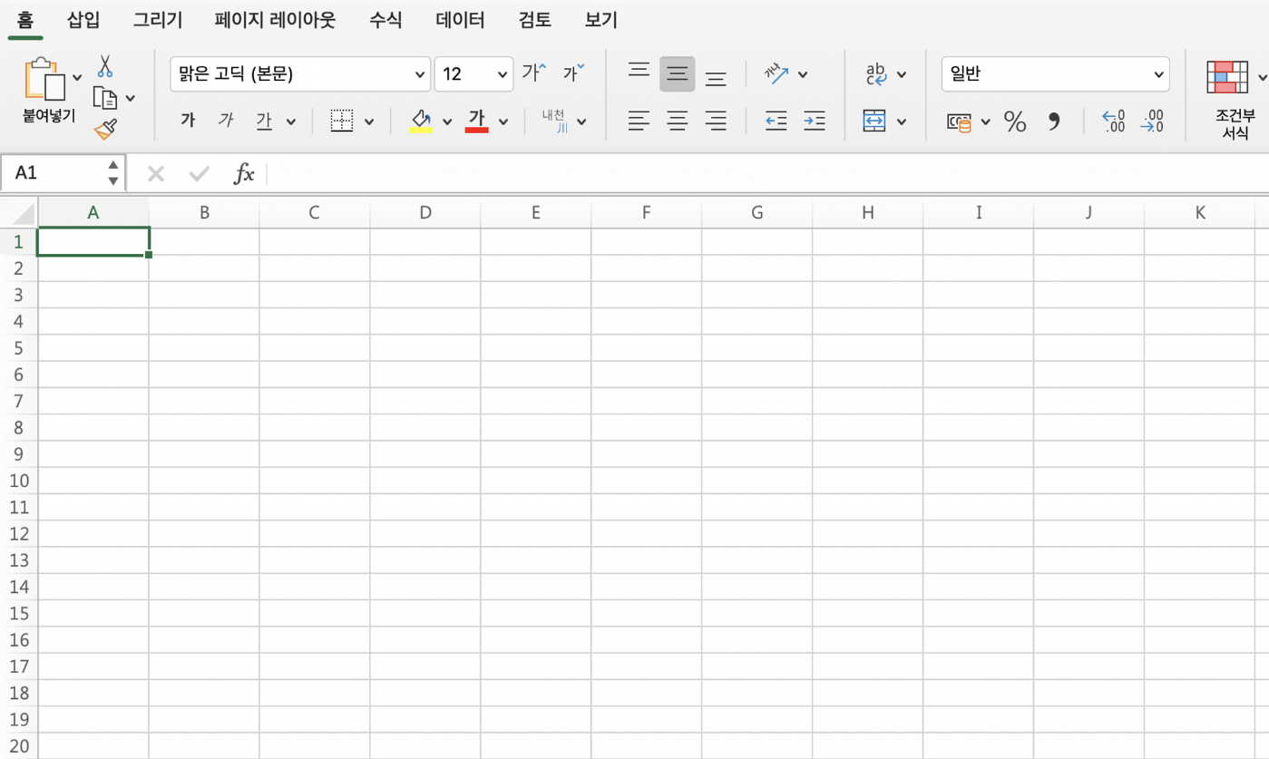1269x759 pixels.
Task: Click the select all corner triangle
Action: coord(24,214)
